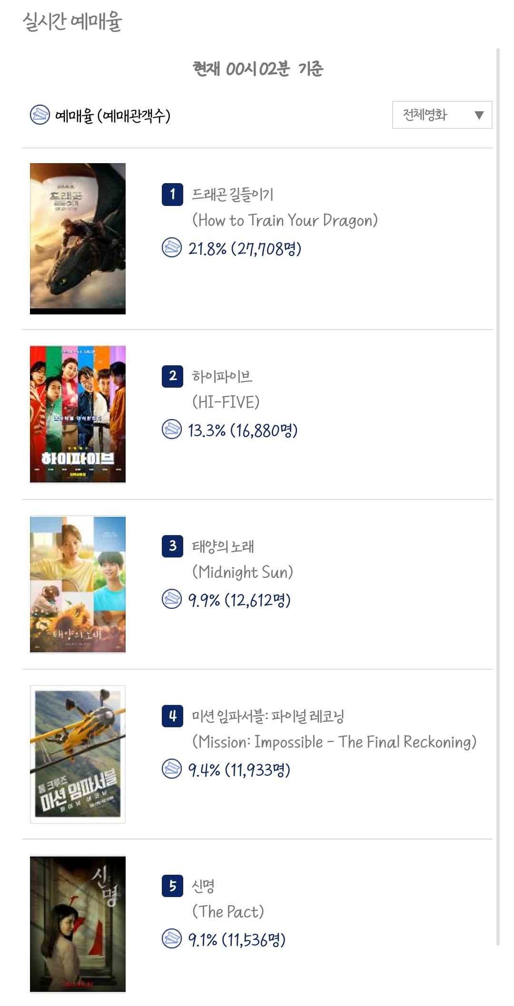Click the HI-FIVE movie poster thumbnail
The height and width of the screenshot is (1006, 514).
[x=78, y=414]
